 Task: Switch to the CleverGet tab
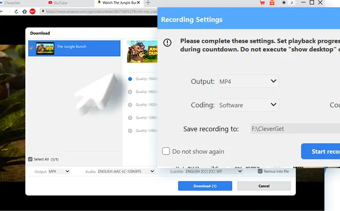(10, 3)
